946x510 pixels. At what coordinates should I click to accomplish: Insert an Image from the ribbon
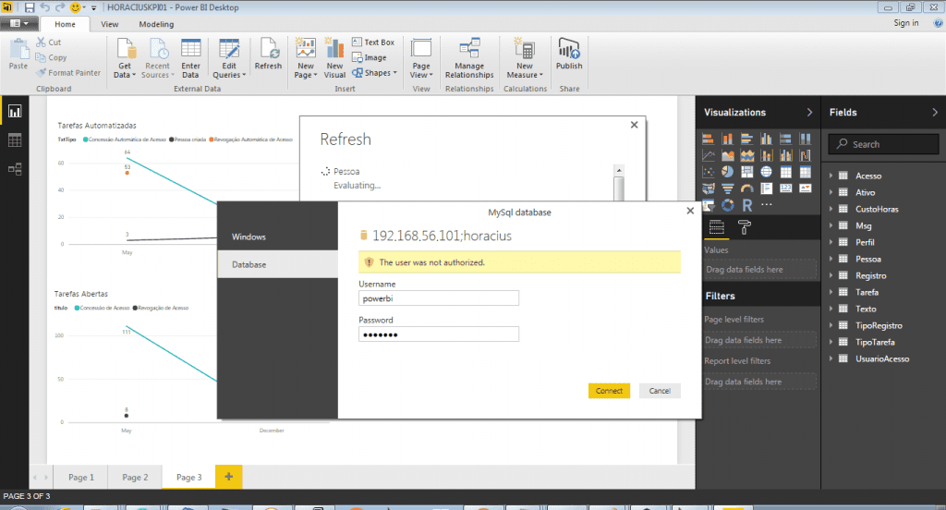coord(370,57)
